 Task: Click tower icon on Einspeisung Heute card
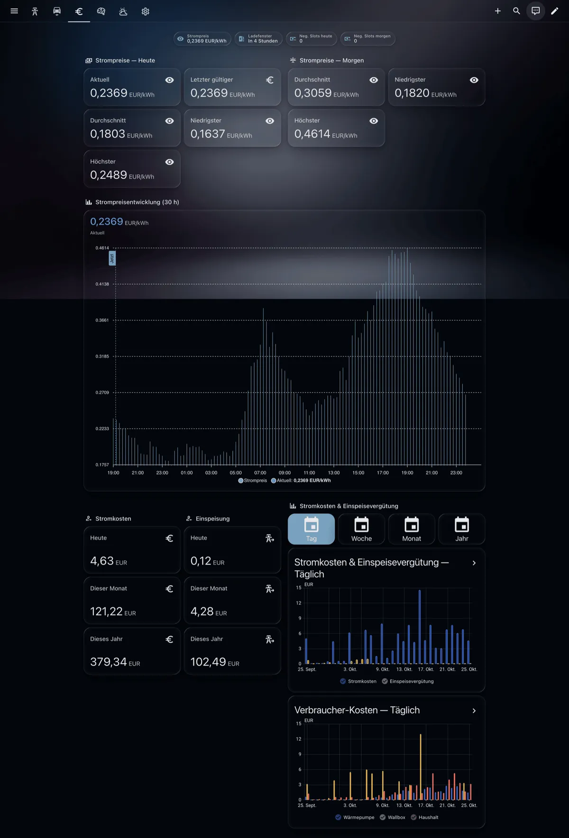pyautogui.click(x=270, y=538)
